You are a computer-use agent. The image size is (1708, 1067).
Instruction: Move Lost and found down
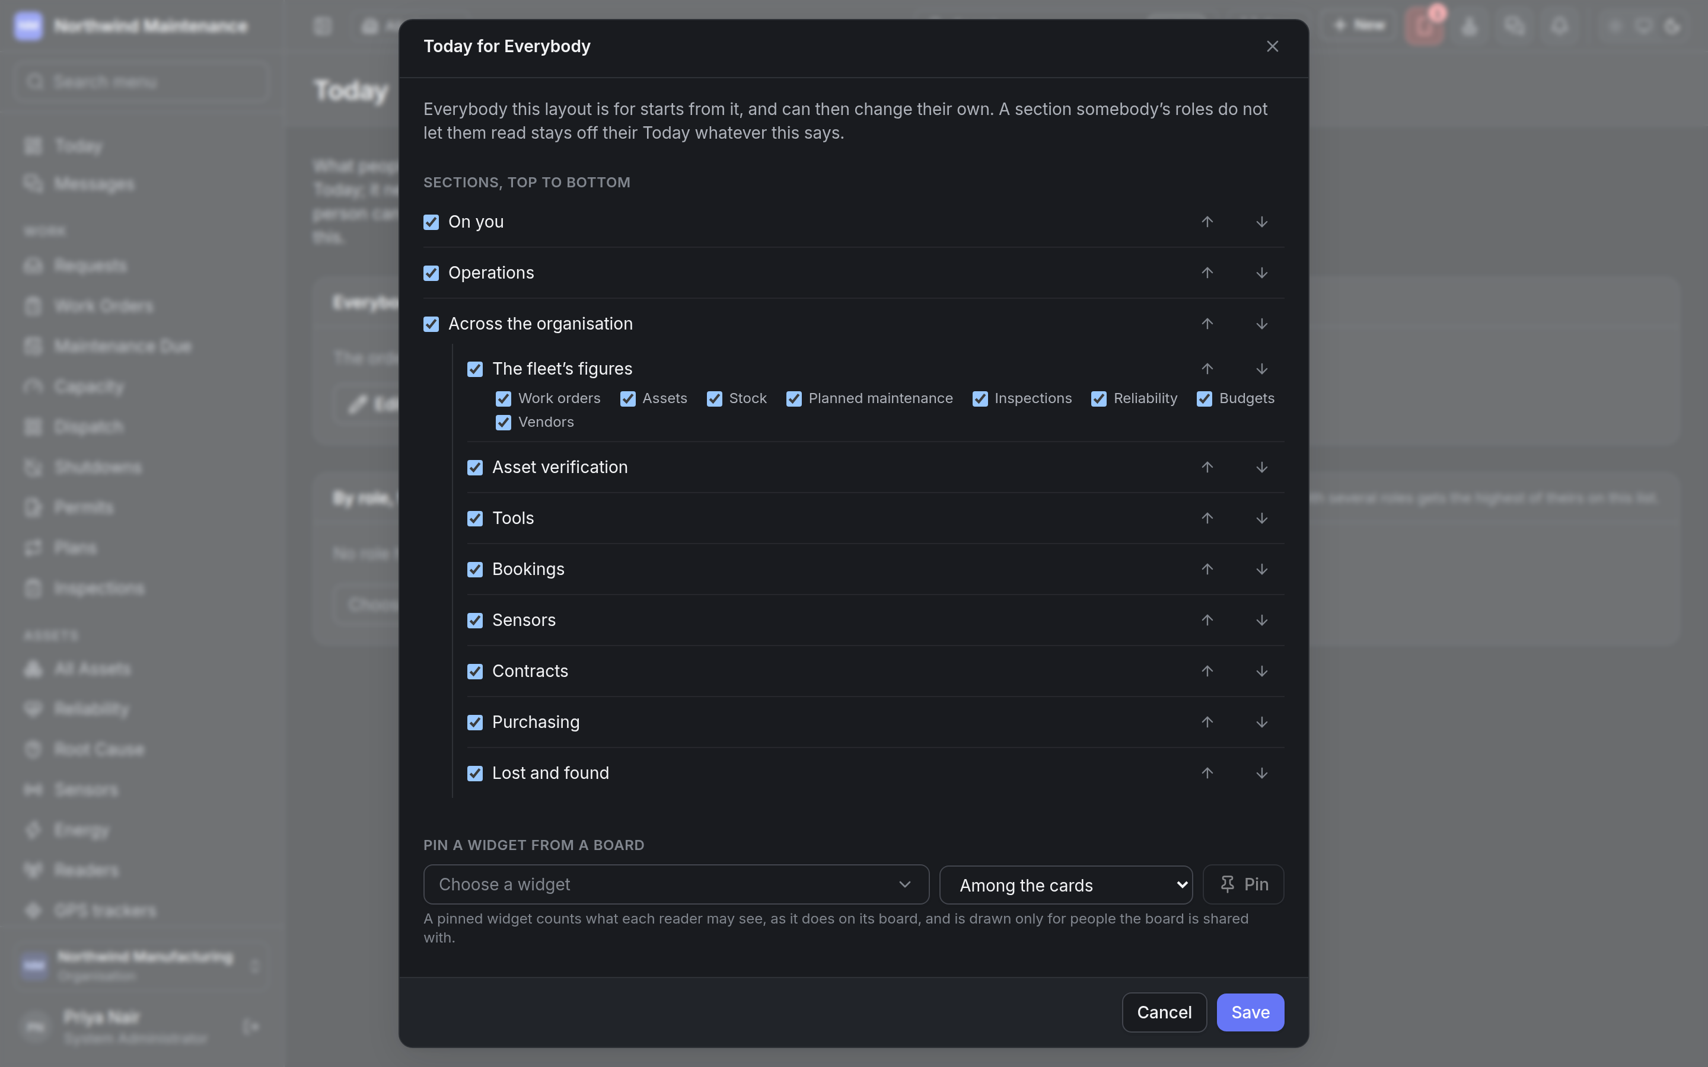click(1261, 773)
